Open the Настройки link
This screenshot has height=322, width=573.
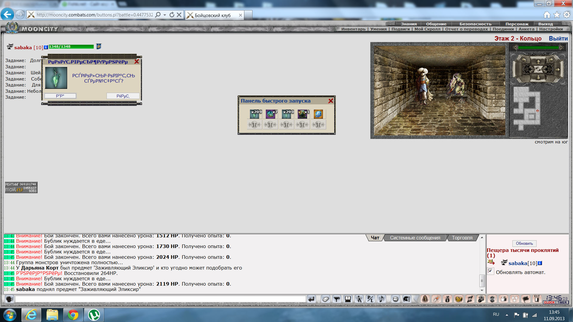pos(551,29)
